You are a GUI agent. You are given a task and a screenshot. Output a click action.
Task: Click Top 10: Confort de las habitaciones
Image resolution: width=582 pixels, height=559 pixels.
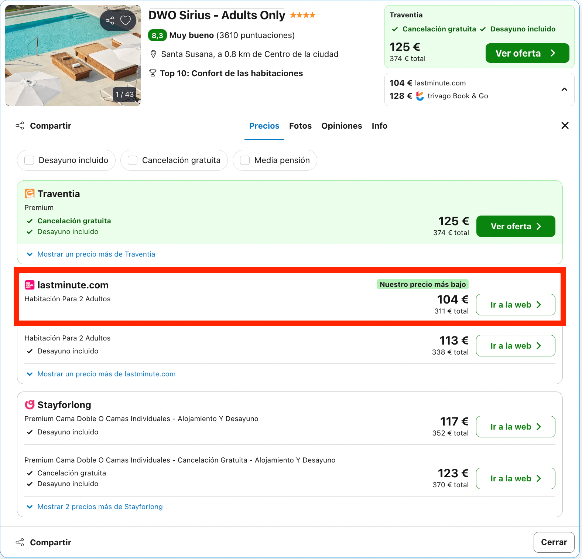(232, 73)
